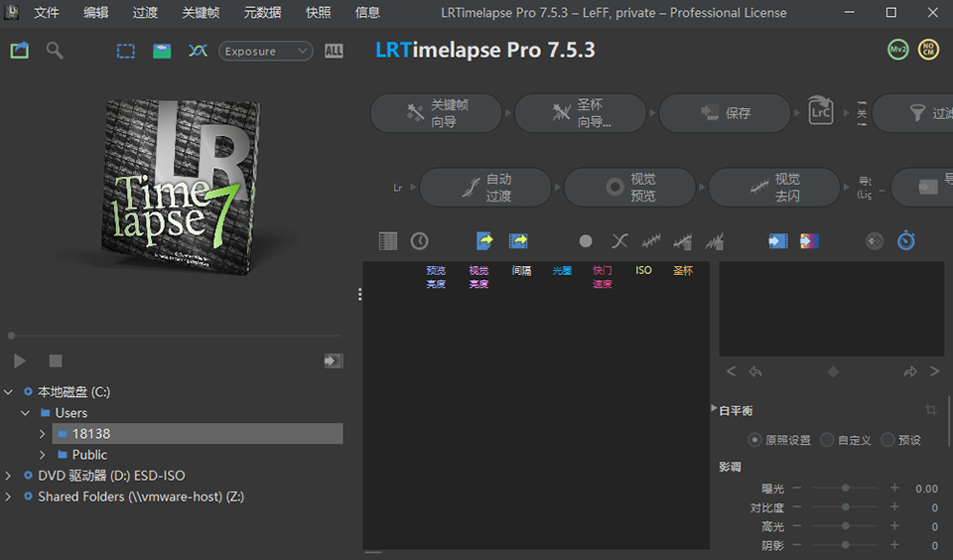Expand the Shared Folders (Z:) drive
Screen dimensions: 953x560
[x=9, y=496]
